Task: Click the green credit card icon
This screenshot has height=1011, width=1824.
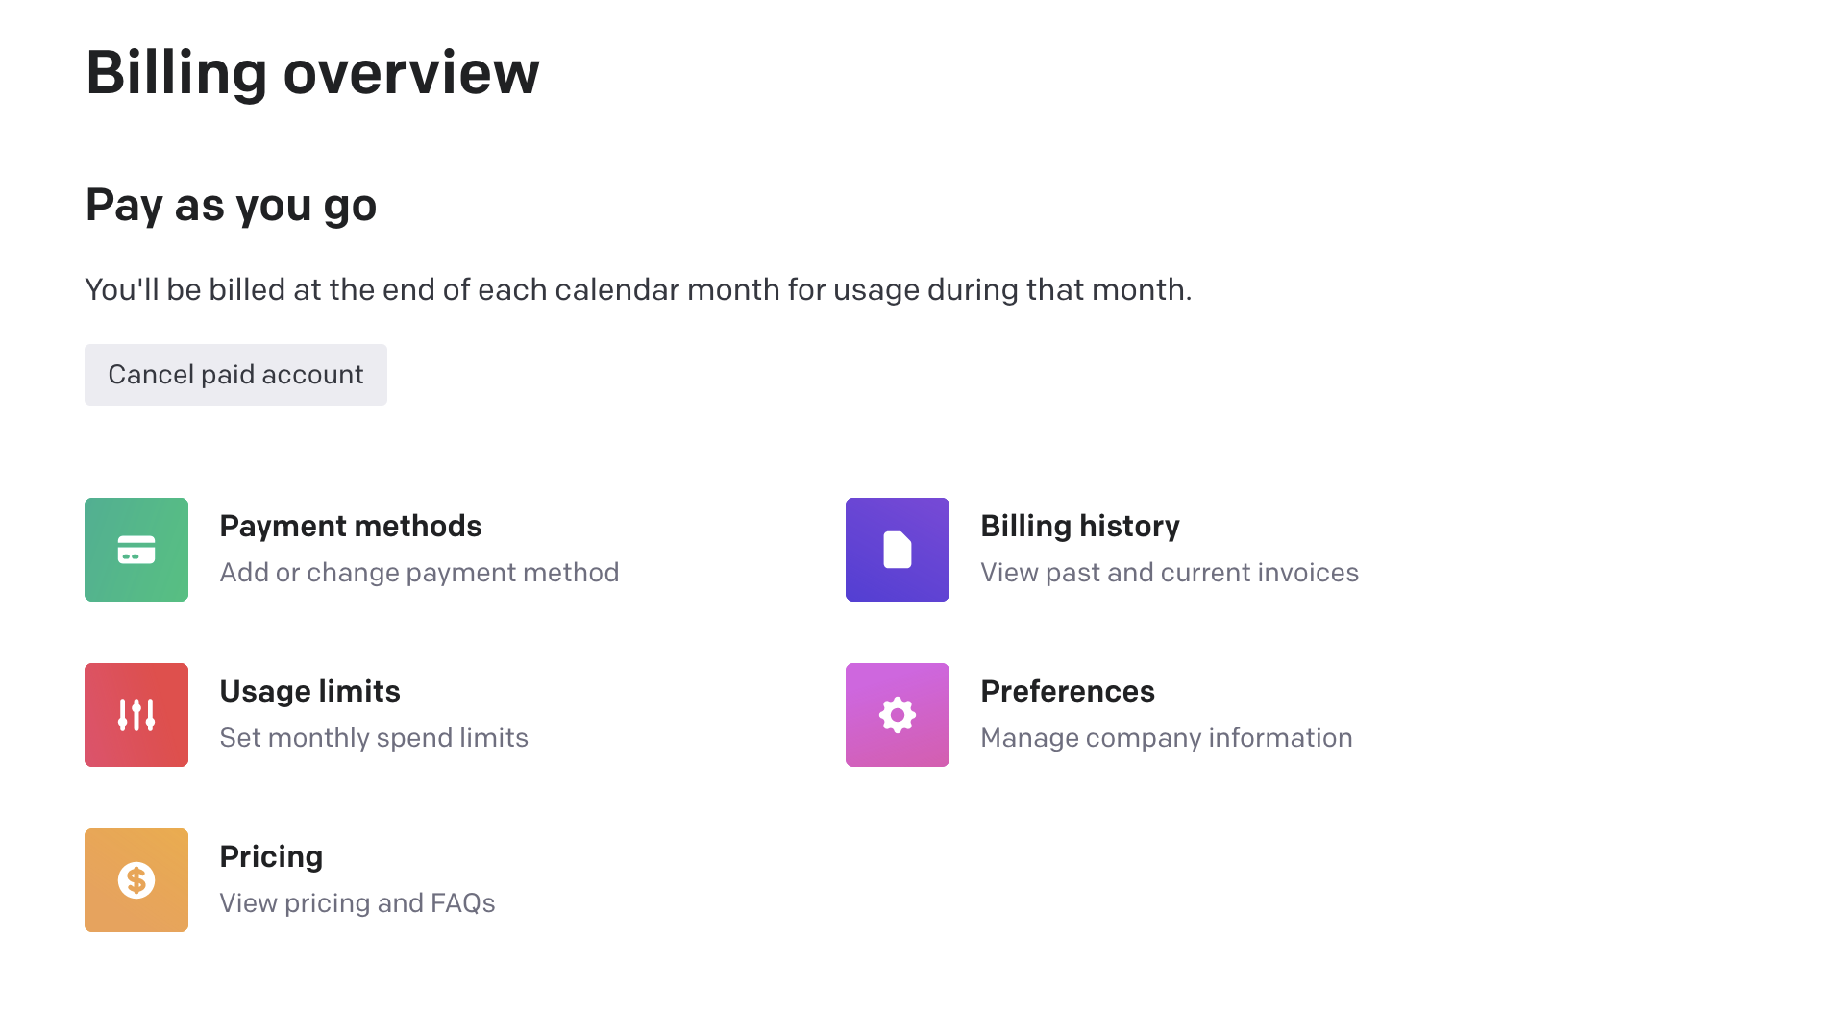Action: pos(136,550)
